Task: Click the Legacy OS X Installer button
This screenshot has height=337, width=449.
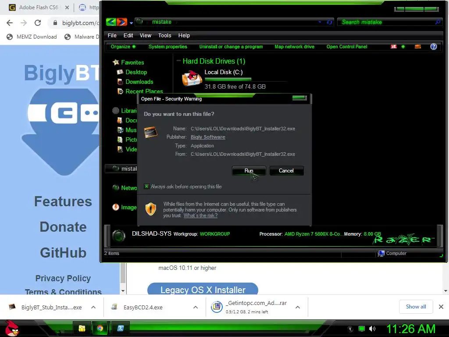Action: 203,289
